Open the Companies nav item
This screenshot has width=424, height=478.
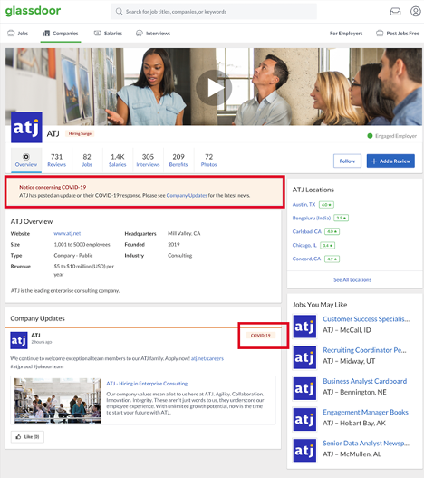(61, 34)
